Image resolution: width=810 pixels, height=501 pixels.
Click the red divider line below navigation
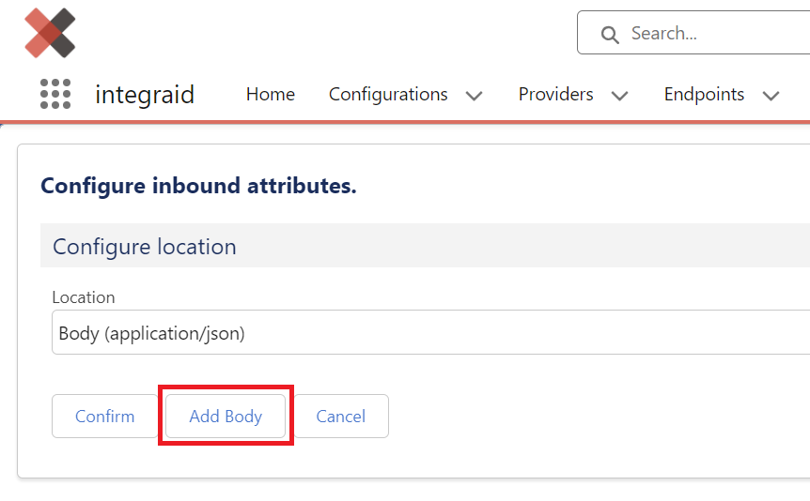(405, 122)
